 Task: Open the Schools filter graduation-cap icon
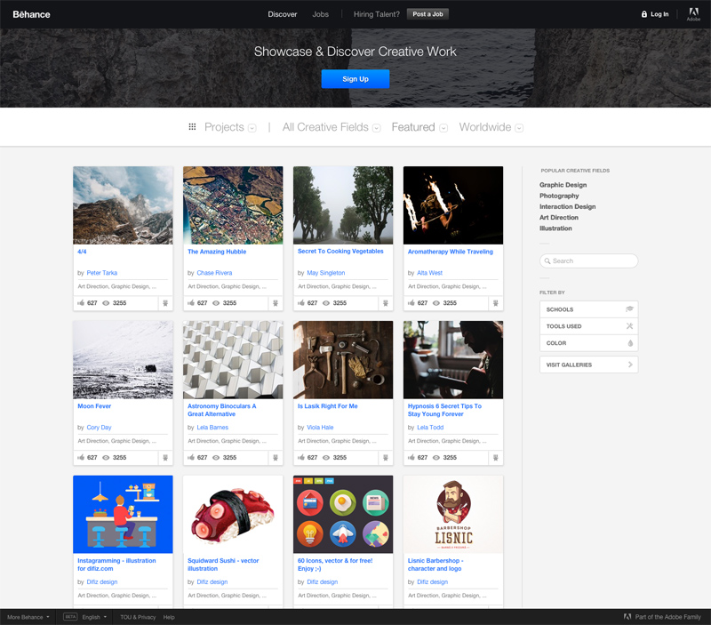[630, 308]
